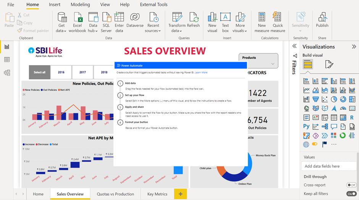Choose the Line chart visual
The height and width of the screenshot is (200, 359).
click(x=306, y=90)
